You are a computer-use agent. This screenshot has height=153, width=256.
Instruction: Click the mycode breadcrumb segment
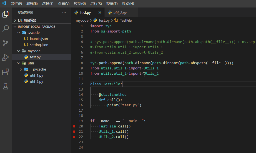(x=82, y=21)
